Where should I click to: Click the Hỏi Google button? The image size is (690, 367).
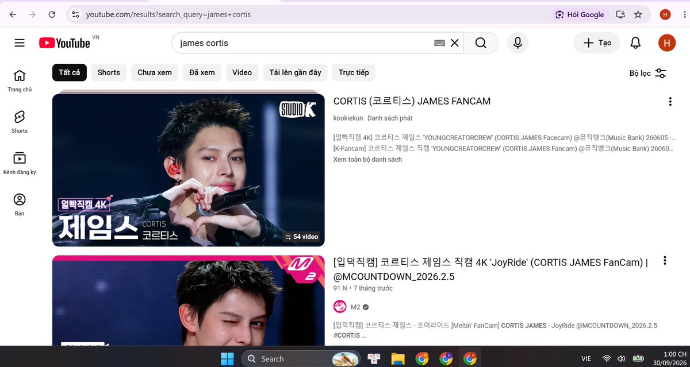[580, 14]
